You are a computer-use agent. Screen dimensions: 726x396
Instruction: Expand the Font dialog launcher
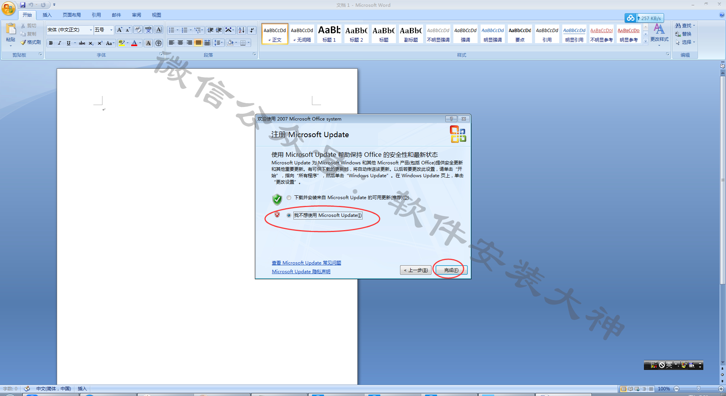click(161, 54)
